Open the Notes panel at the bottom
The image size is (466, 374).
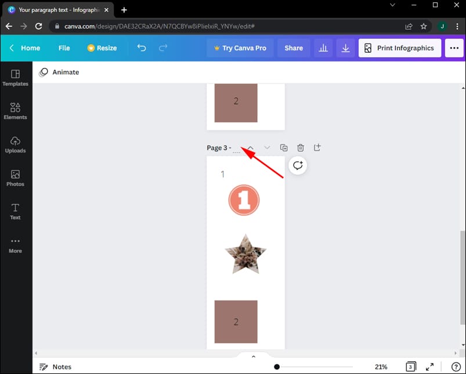coord(55,366)
